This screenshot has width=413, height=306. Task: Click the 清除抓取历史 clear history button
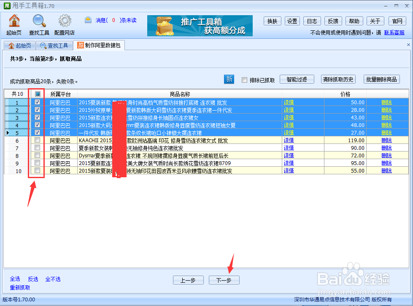click(x=339, y=79)
